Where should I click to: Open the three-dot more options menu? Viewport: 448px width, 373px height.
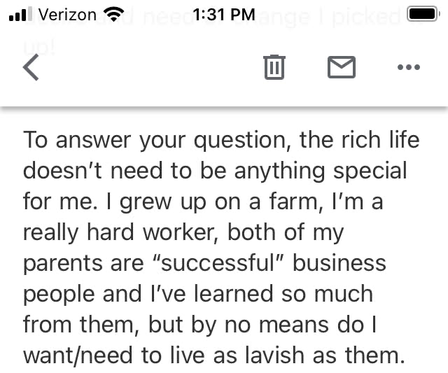tap(409, 67)
